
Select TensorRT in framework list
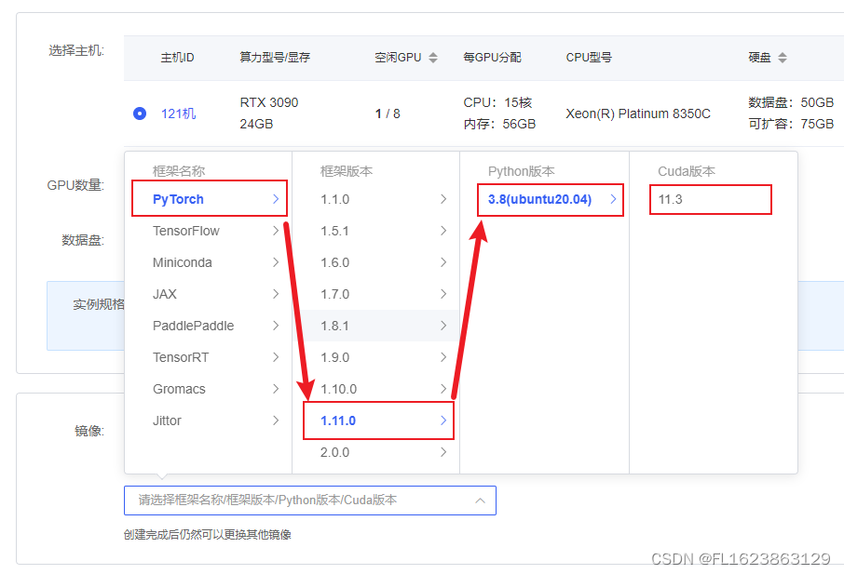pyautogui.click(x=184, y=357)
